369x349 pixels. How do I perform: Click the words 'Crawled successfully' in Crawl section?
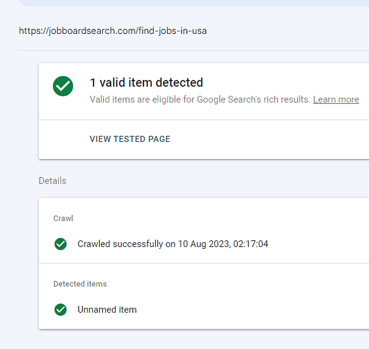coord(120,244)
